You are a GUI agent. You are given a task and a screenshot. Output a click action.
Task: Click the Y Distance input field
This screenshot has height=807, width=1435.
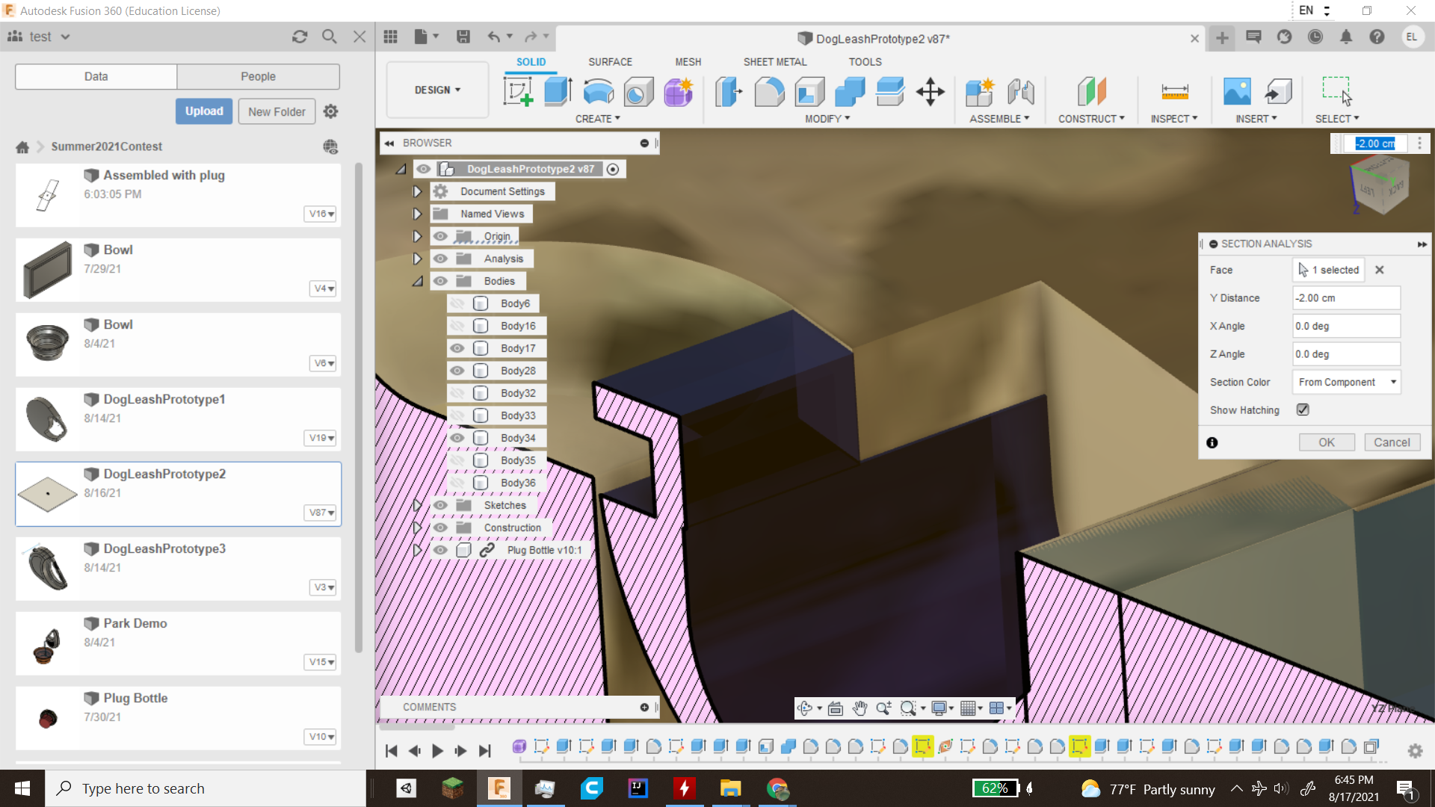1345,297
